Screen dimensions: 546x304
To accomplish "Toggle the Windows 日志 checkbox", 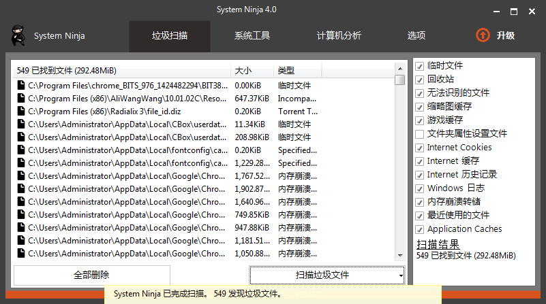I will pos(420,188).
